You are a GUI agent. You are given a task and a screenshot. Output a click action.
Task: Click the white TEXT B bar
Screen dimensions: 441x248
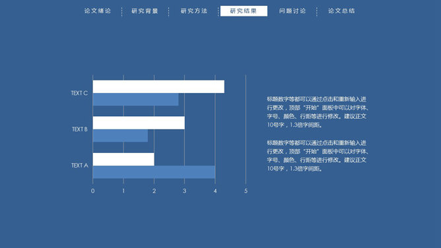[139, 123]
